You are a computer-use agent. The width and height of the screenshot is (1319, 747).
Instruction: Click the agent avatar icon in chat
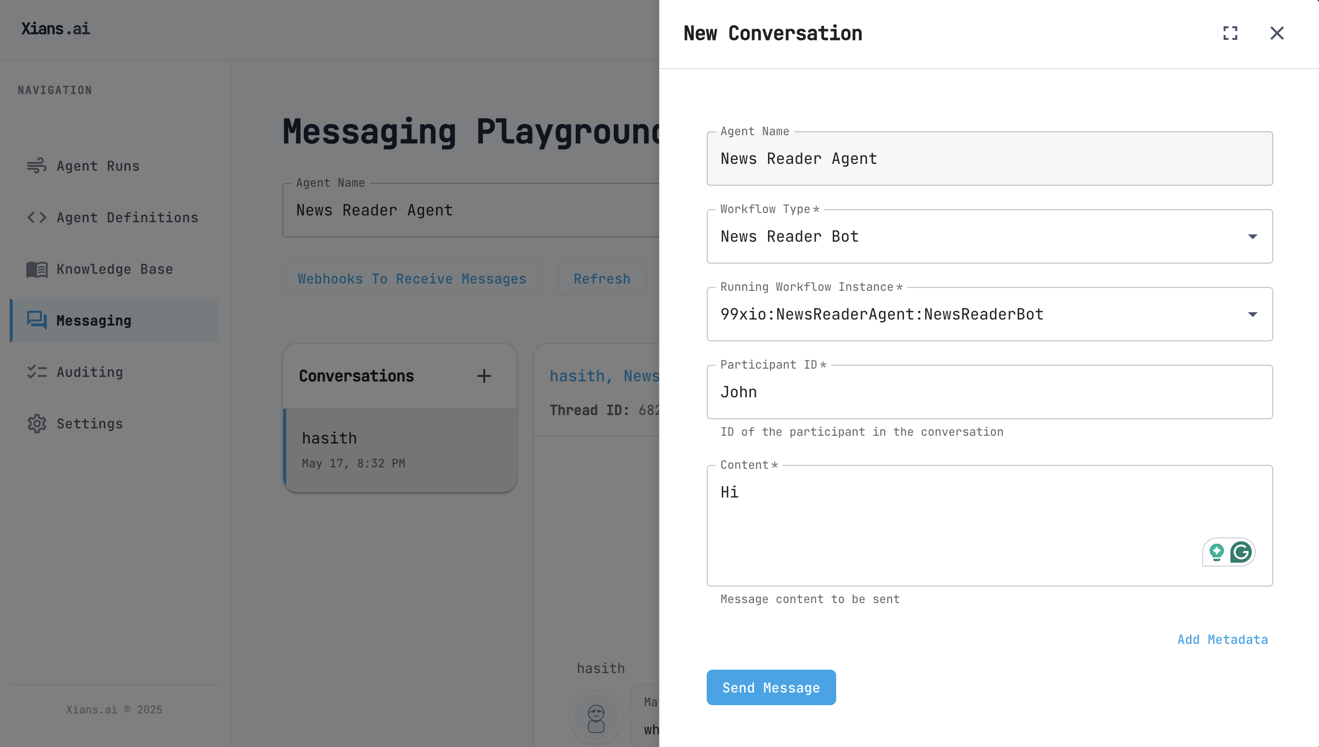(x=596, y=717)
